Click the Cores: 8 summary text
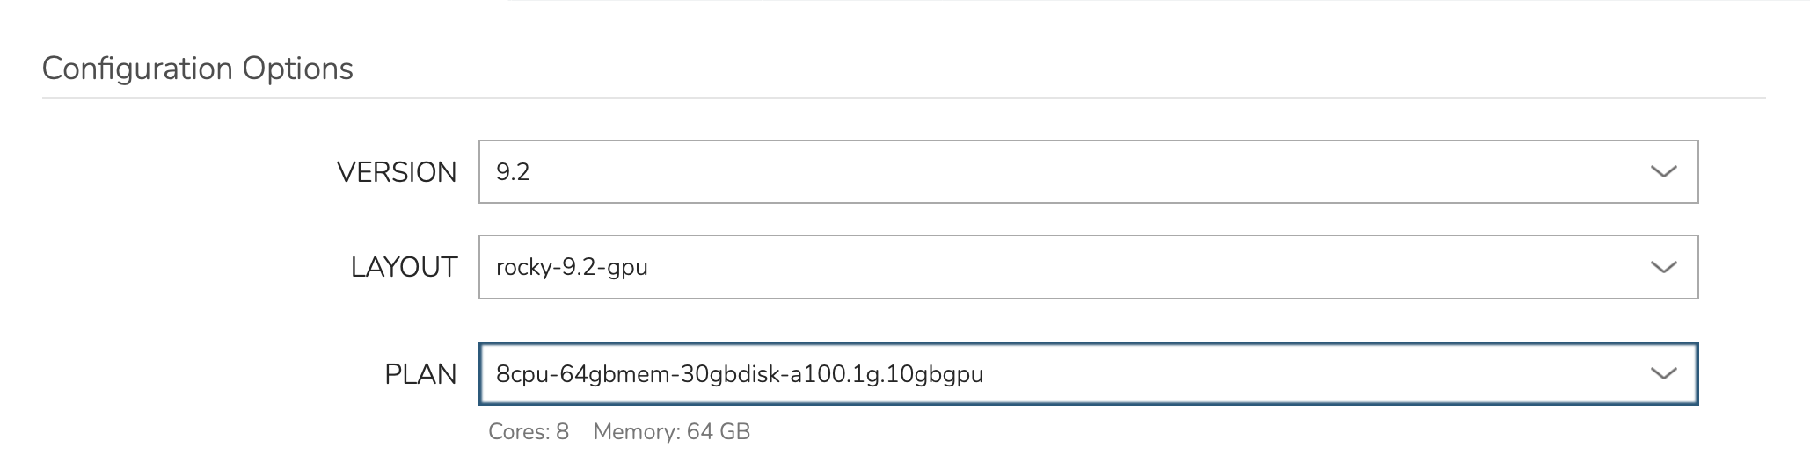 pos(529,432)
